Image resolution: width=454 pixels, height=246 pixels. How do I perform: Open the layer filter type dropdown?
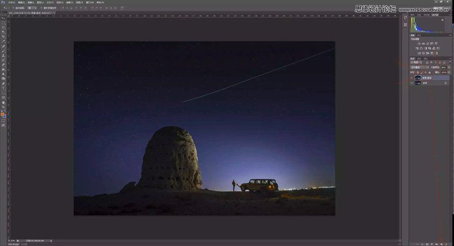(x=416, y=62)
